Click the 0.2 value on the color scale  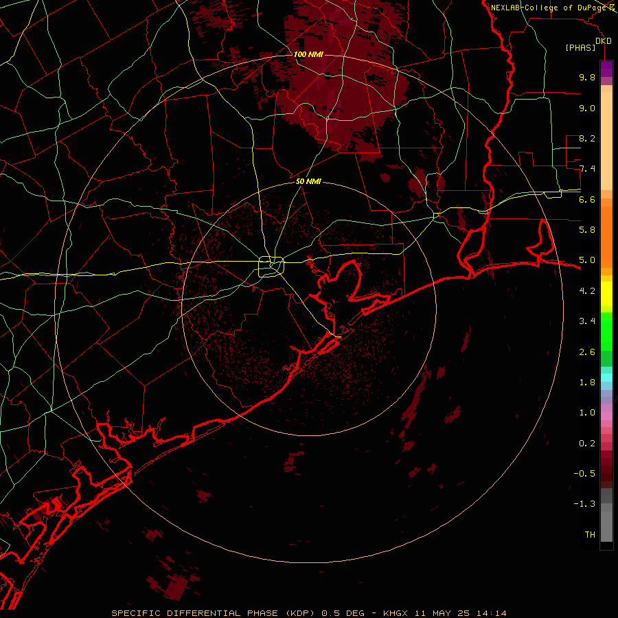click(587, 444)
